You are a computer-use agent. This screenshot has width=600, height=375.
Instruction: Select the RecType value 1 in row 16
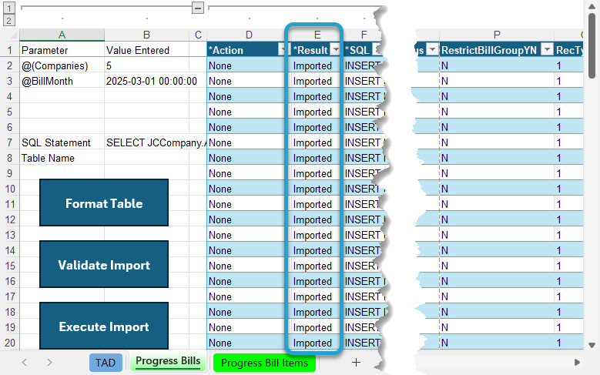(x=568, y=281)
